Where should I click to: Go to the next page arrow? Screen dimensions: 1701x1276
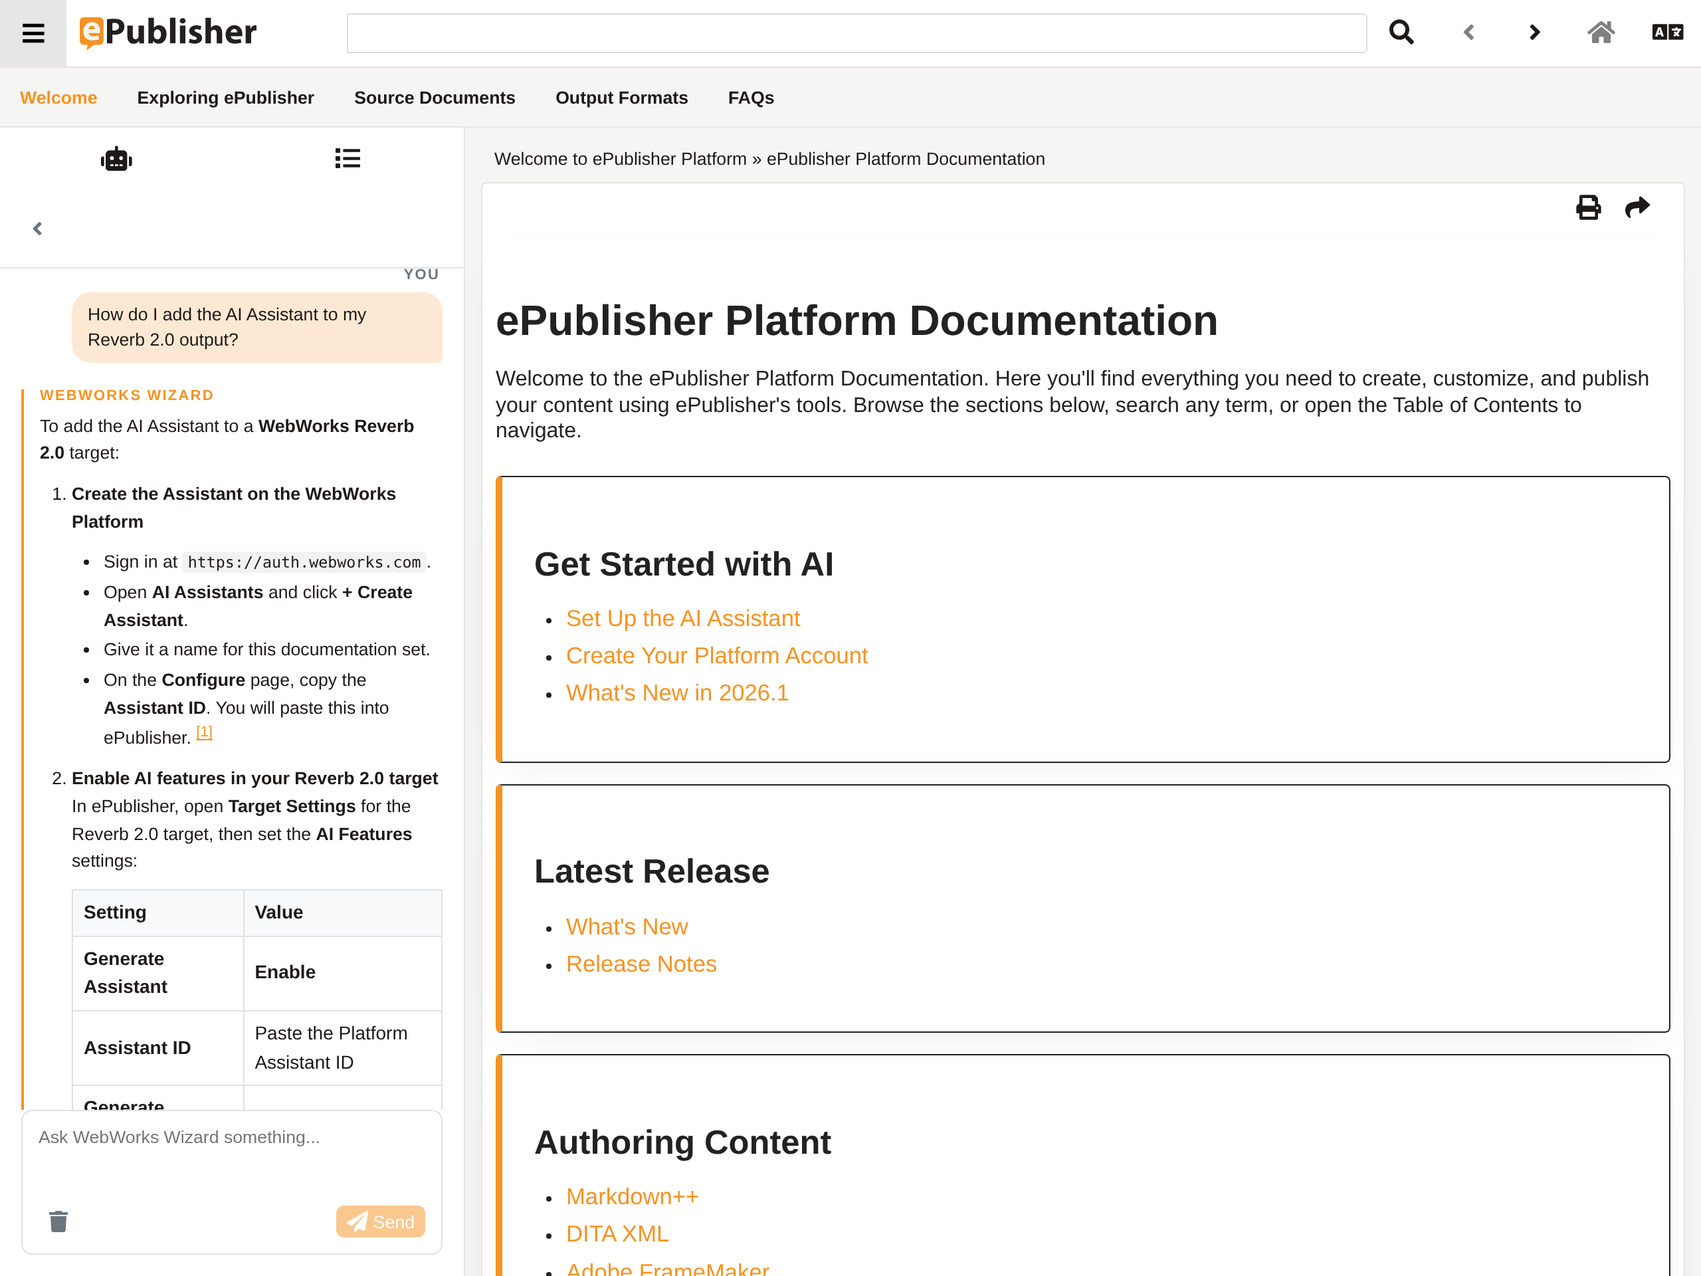coord(1534,33)
